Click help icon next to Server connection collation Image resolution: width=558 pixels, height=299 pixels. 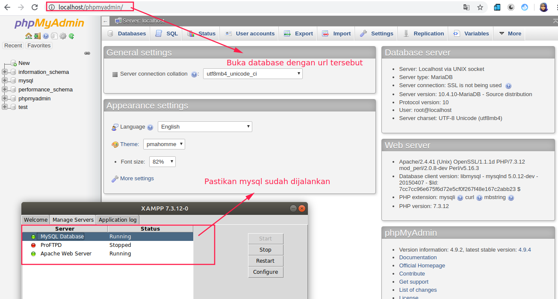pyautogui.click(x=194, y=74)
